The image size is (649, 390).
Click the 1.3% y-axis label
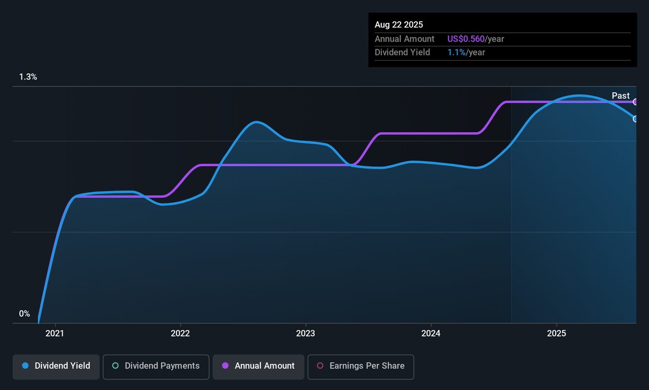(28, 77)
